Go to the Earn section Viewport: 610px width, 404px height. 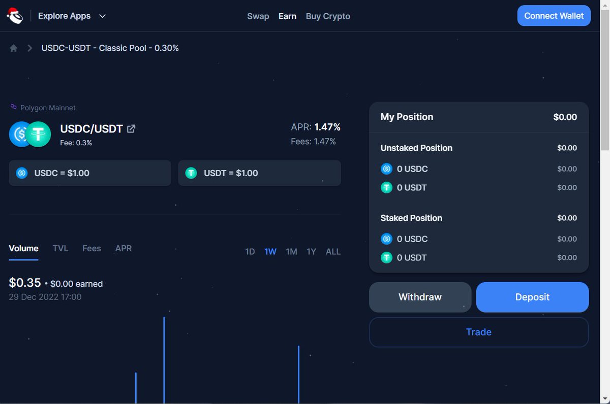click(x=287, y=16)
